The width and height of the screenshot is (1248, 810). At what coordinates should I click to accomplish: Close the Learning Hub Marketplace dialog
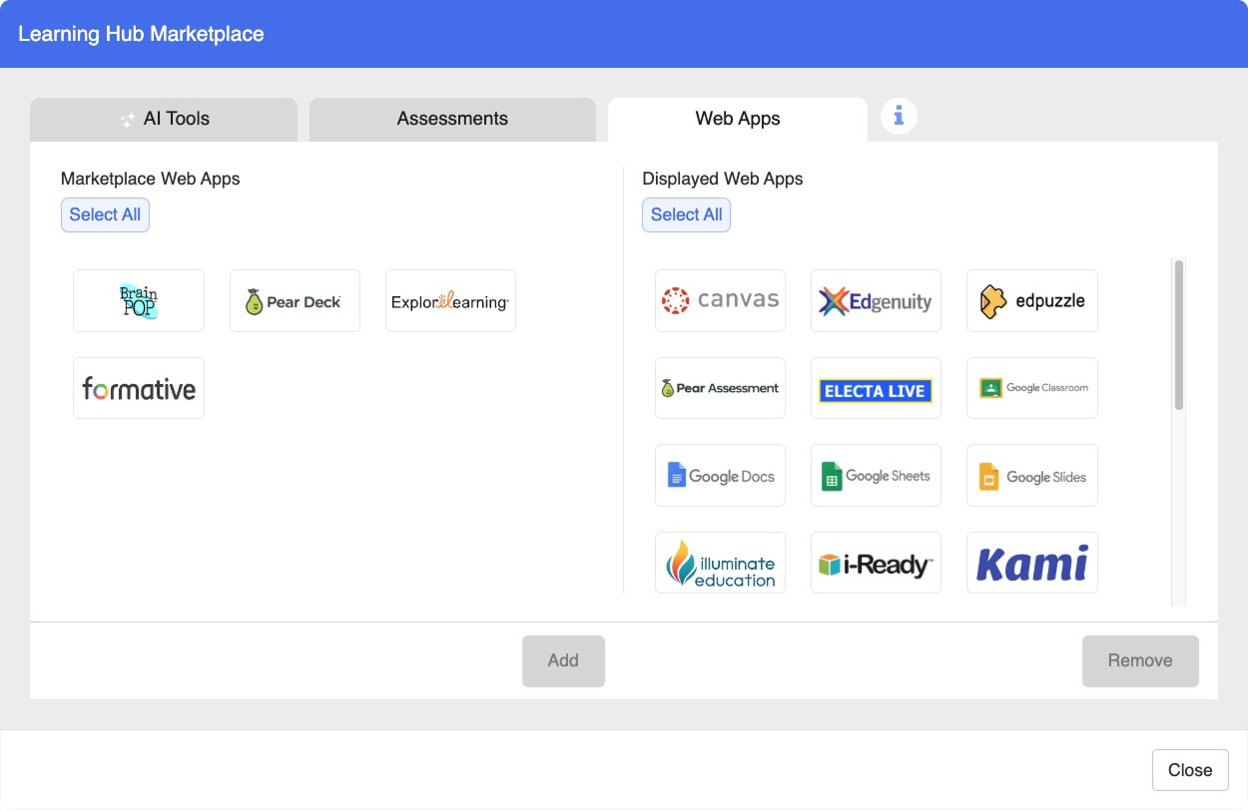(1190, 770)
